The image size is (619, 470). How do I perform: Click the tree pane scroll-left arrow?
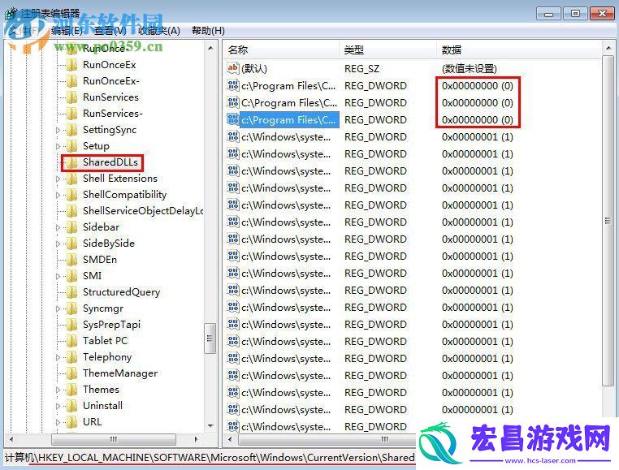(x=11, y=439)
